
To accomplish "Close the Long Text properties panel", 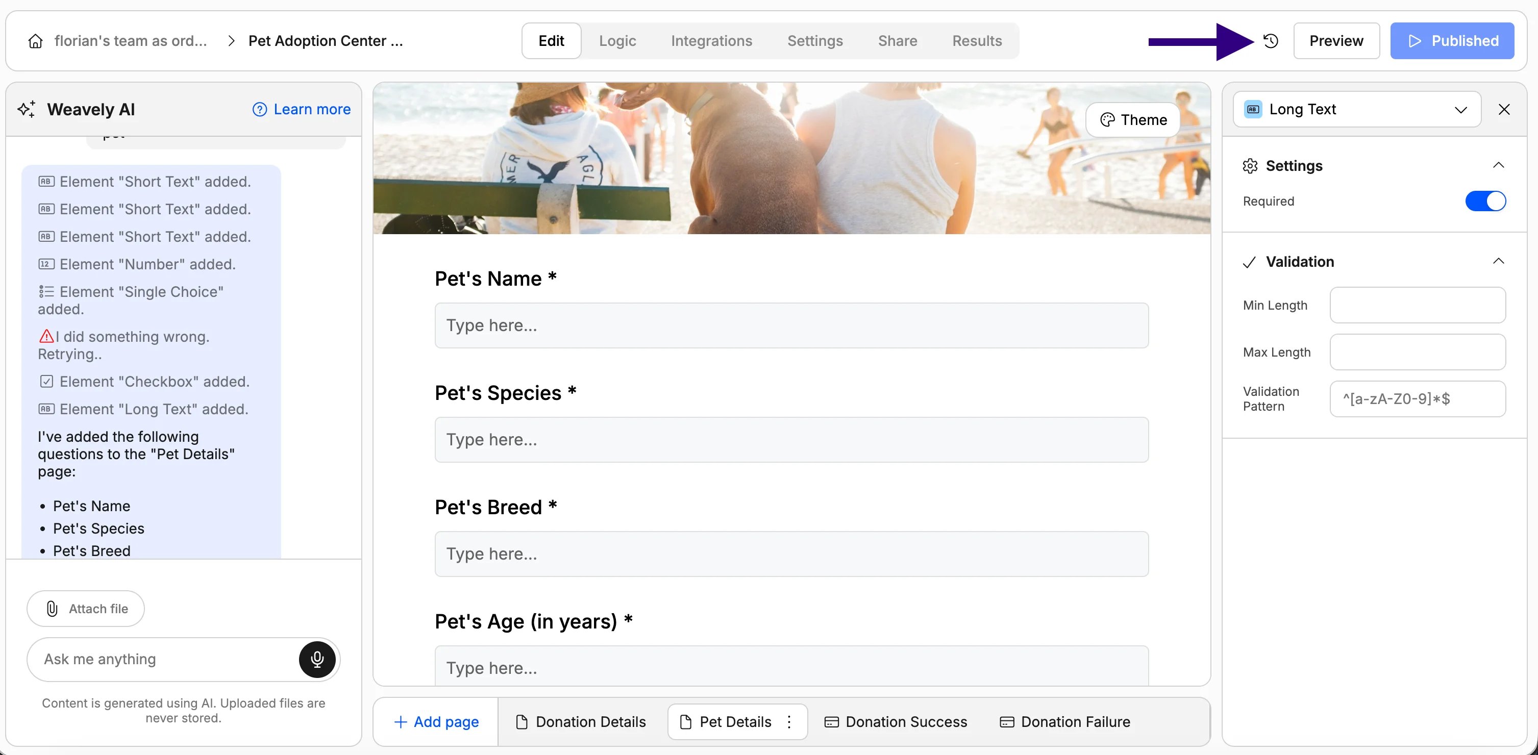I will coord(1504,109).
